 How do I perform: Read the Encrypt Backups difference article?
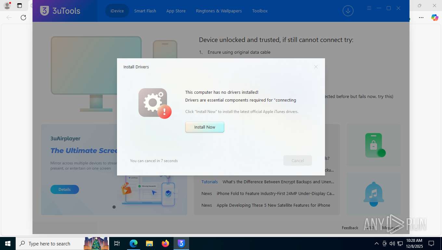[278, 182]
